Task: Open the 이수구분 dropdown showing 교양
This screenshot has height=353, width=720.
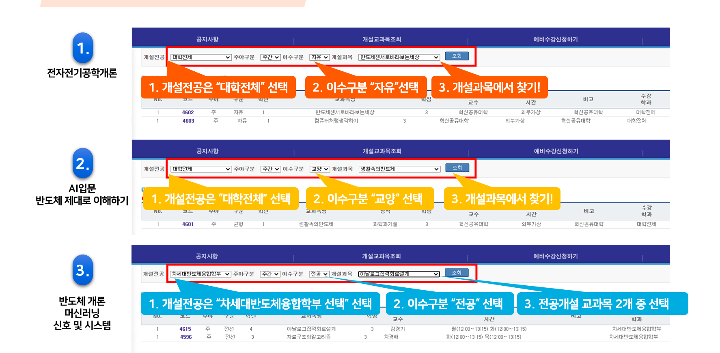Action: (319, 169)
